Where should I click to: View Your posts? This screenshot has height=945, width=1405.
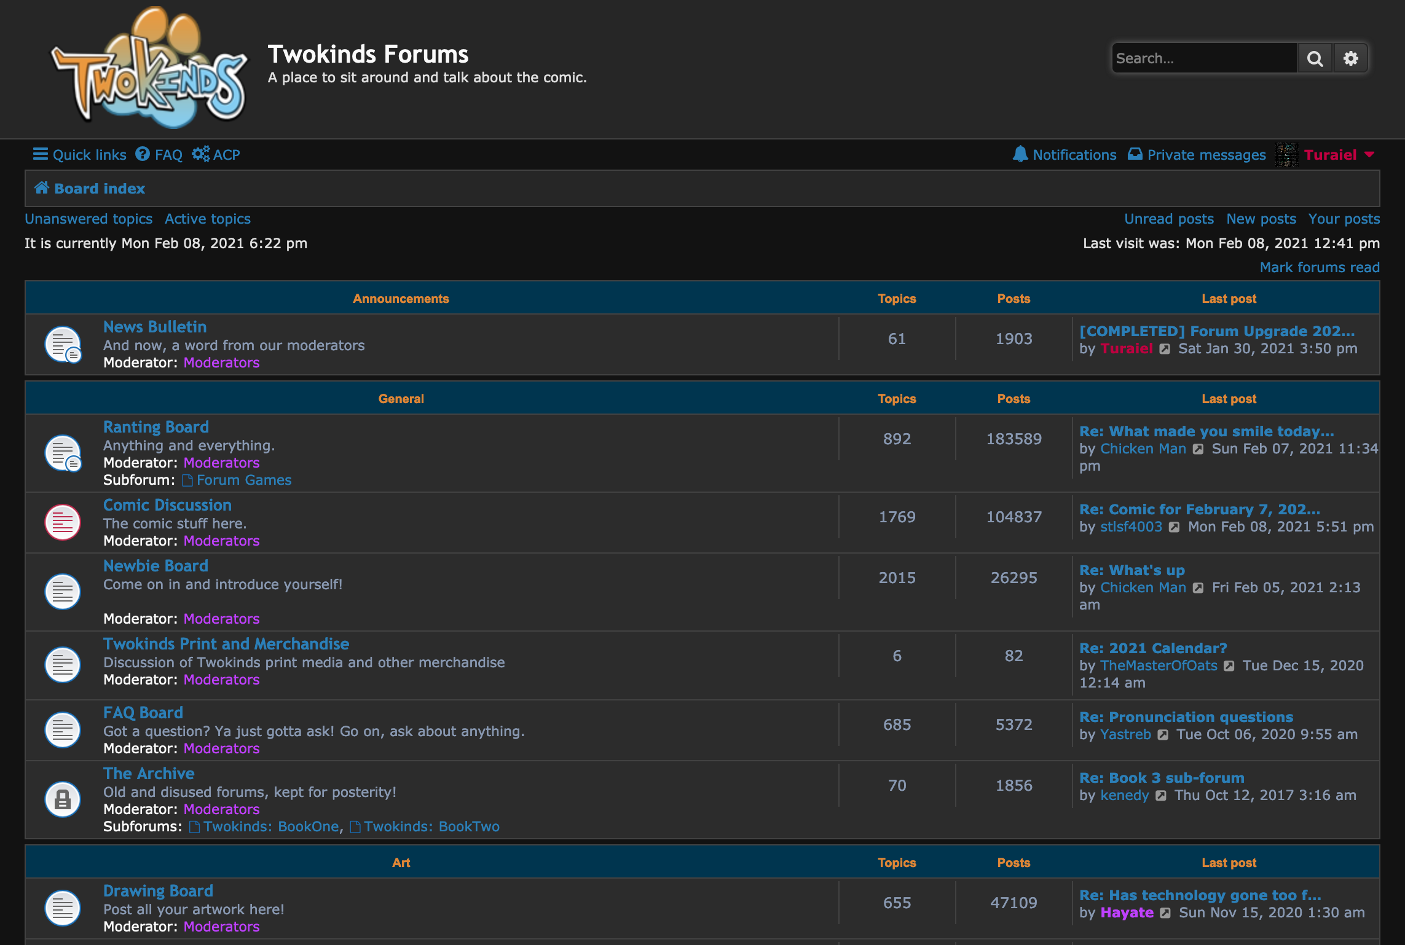[x=1344, y=219]
